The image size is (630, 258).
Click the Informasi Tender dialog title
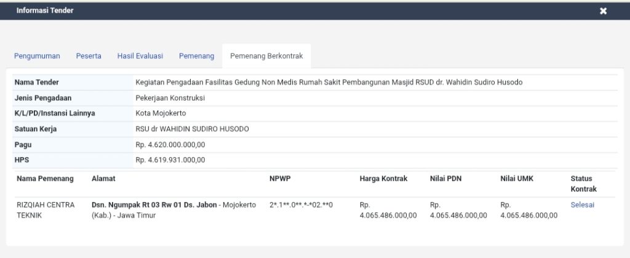coord(45,10)
